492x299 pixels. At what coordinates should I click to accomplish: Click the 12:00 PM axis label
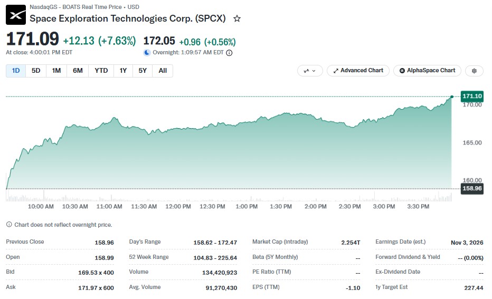(x=178, y=207)
